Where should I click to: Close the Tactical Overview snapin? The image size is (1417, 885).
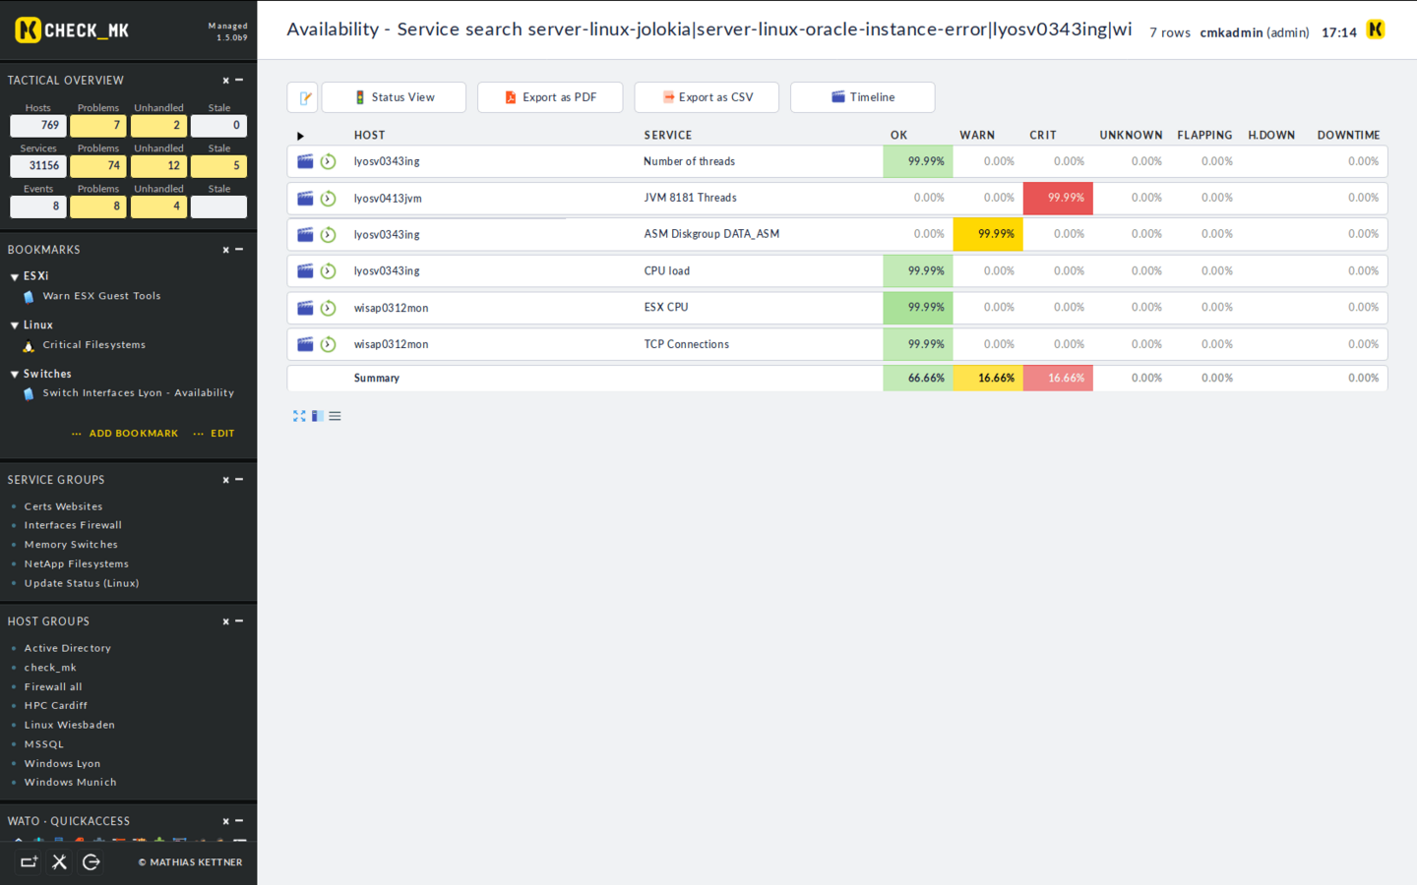[225, 81]
